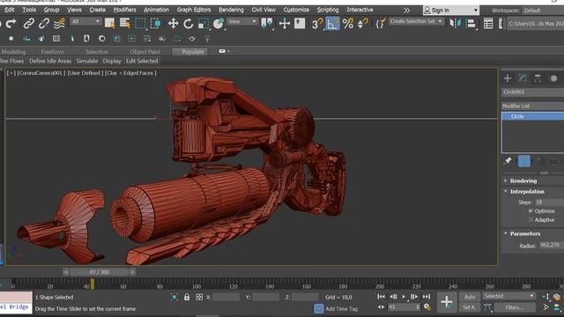Open the Graph Editors menu
This screenshot has width=564, height=317.
(194, 10)
